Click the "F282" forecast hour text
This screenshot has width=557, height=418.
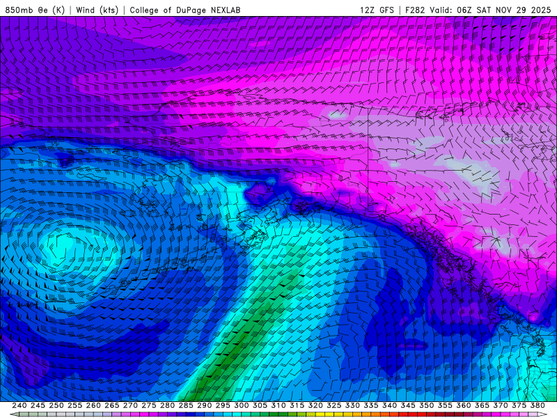pyautogui.click(x=415, y=10)
